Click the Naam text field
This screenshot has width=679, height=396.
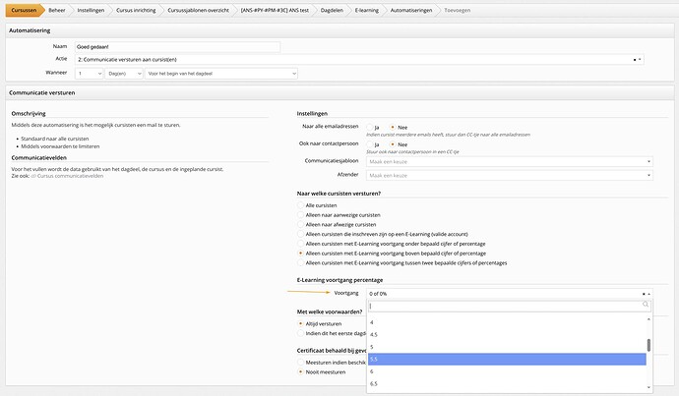pyautogui.click(x=177, y=46)
